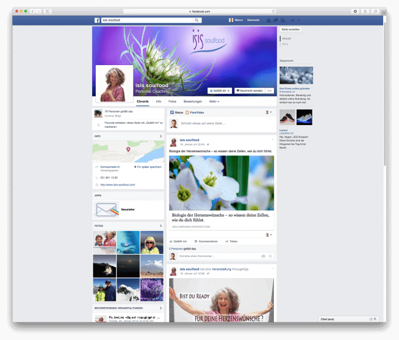Screen dimensions: 399x340
Task: Expand the FOTOS section arrow
Action: [161, 226]
